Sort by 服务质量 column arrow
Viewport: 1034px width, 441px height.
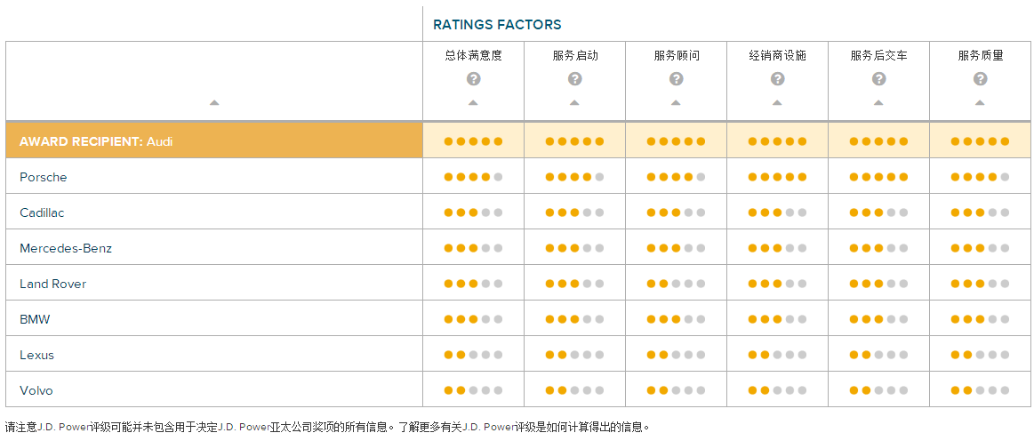980,103
